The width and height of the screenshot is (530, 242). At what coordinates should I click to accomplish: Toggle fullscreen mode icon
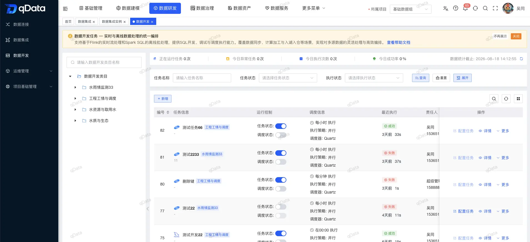tap(495, 8)
